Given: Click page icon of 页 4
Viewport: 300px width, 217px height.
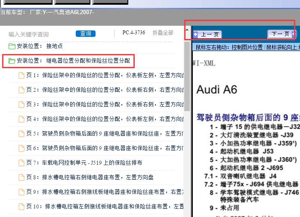Looking at the screenshot, I should click(x=22, y=119).
